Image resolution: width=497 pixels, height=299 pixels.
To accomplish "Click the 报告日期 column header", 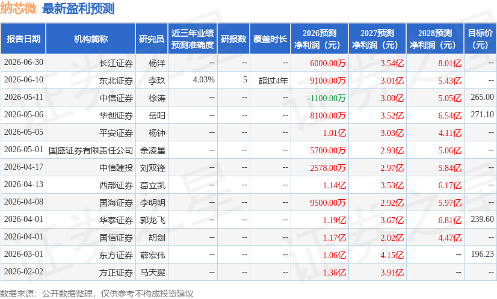I will [23, 39].
